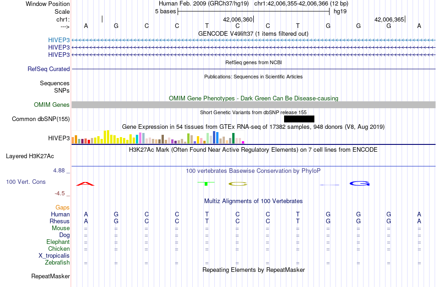The height and width of the screenshot is (287, 436).
Task: Click '100 vertebrates Basewise Conservation by PhyloP' title
Action: (x=253, y=171)
